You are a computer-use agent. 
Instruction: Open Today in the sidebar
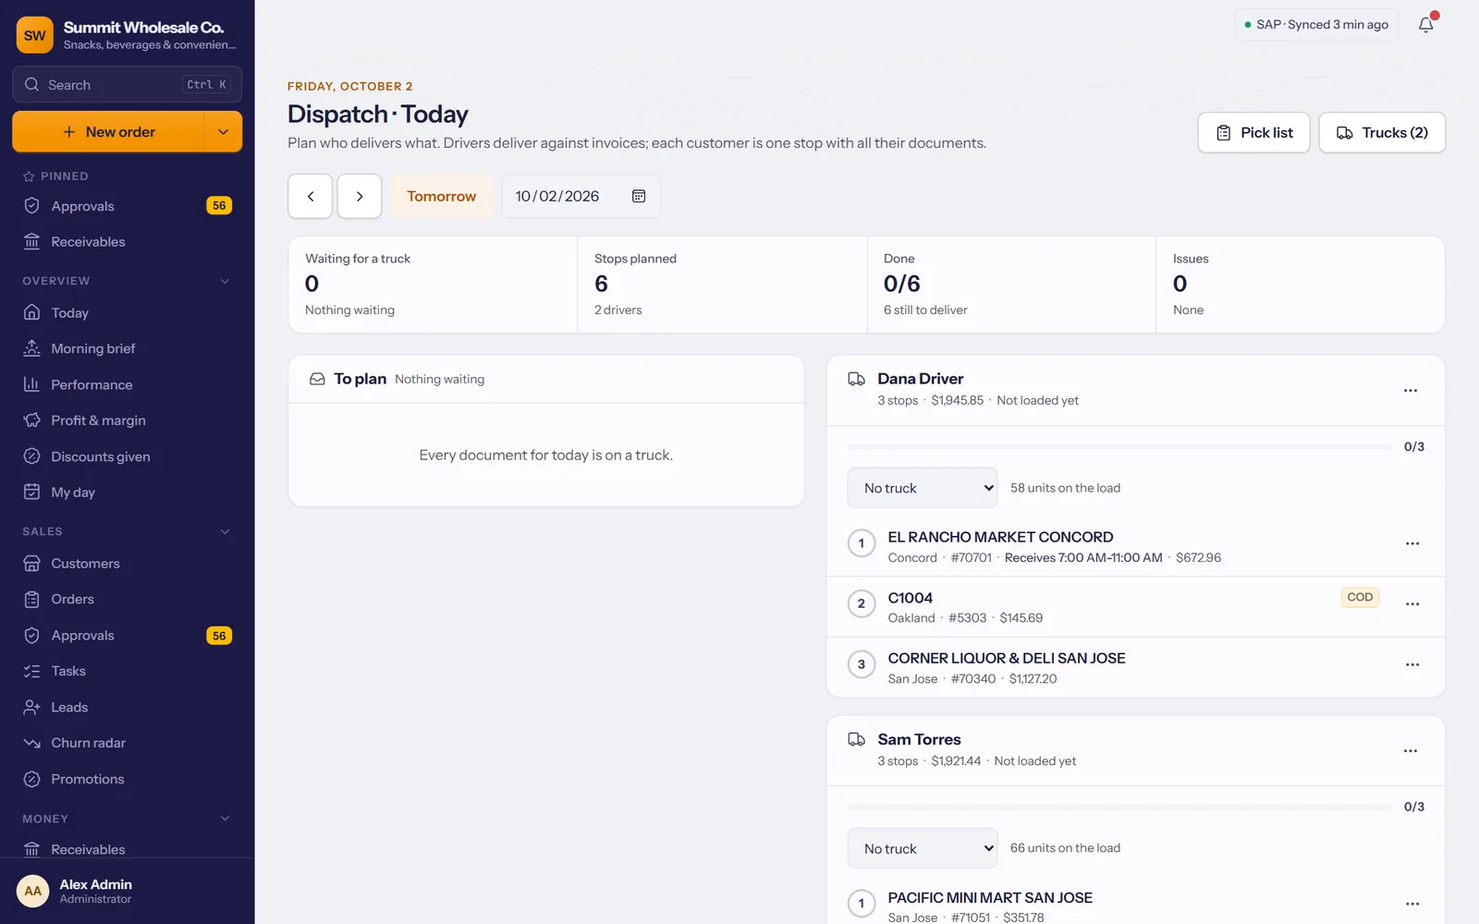point(128,313)
